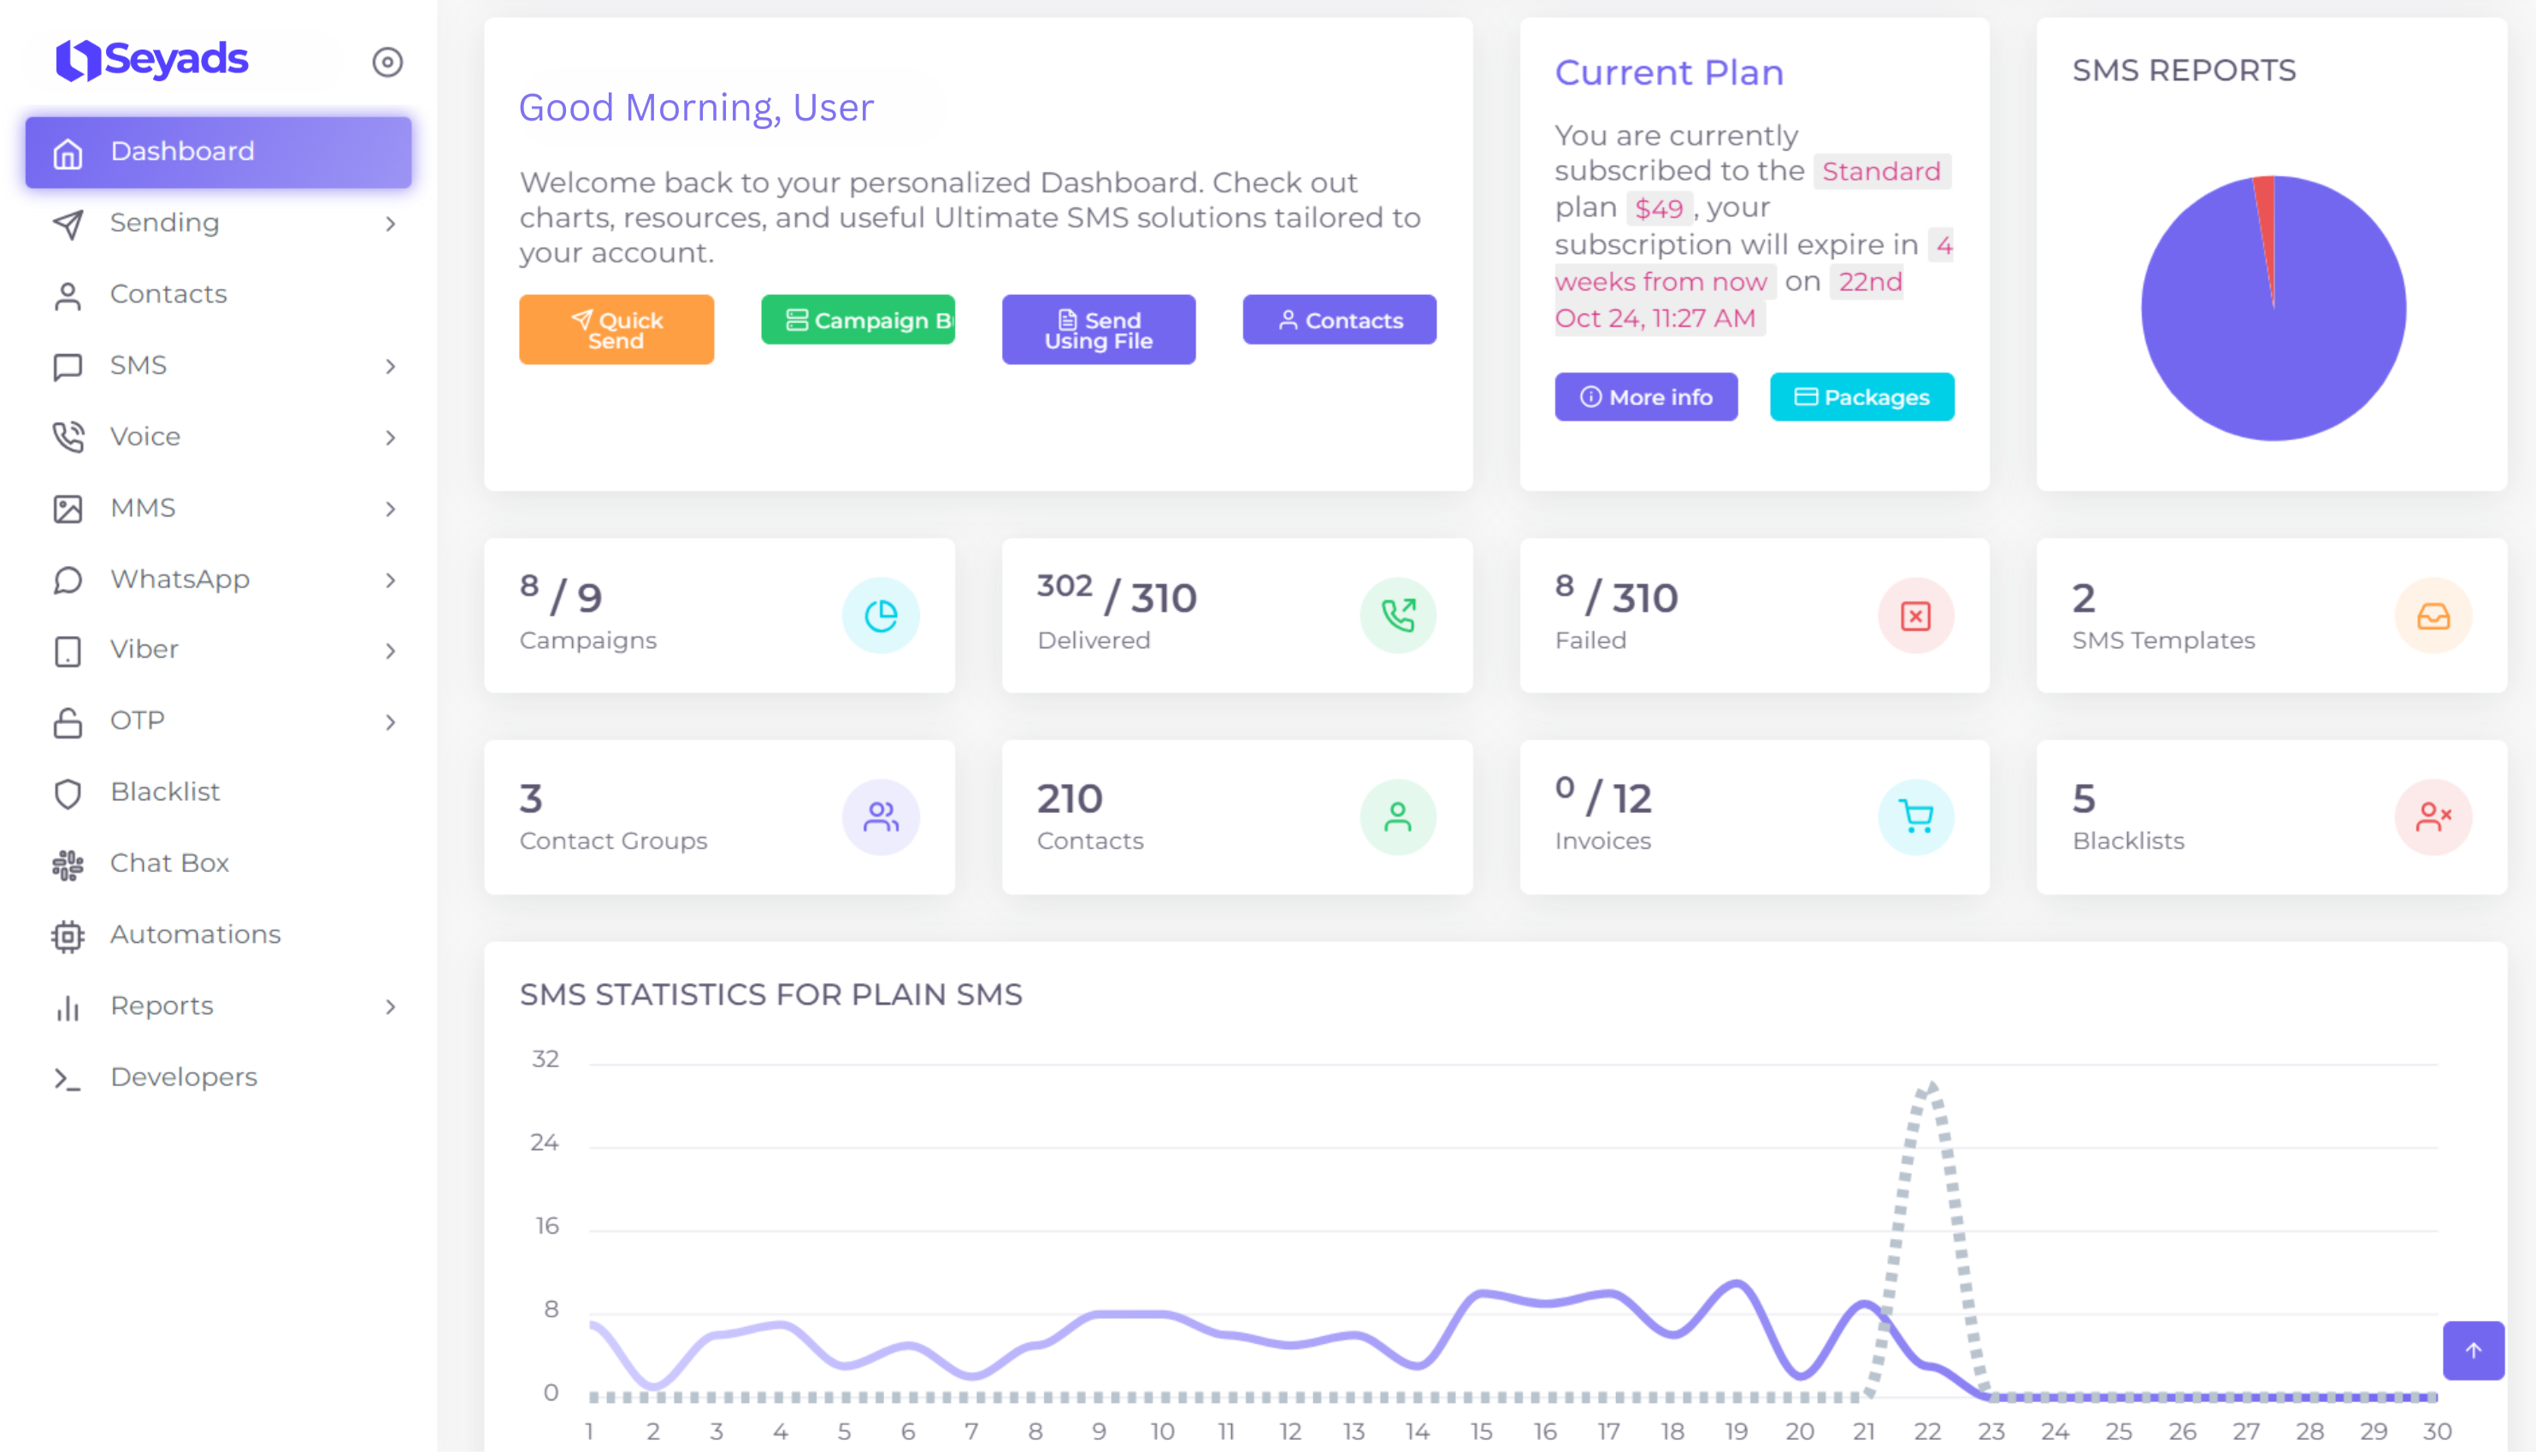Click the Dashboard home icon
Viewport: 2536px width, 1456px height.
[68, 153]
